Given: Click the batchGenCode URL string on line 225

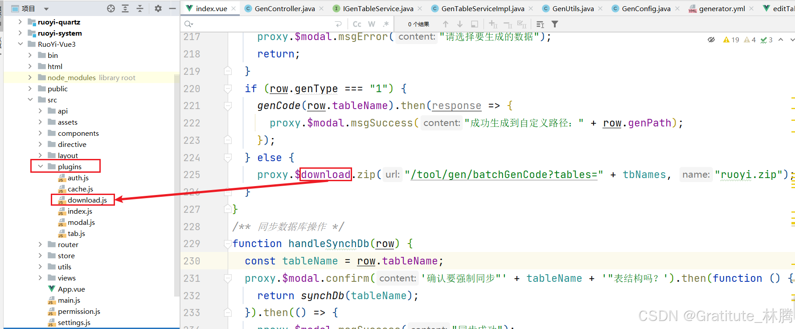Looking at the screenshot, I should point(504,175).
